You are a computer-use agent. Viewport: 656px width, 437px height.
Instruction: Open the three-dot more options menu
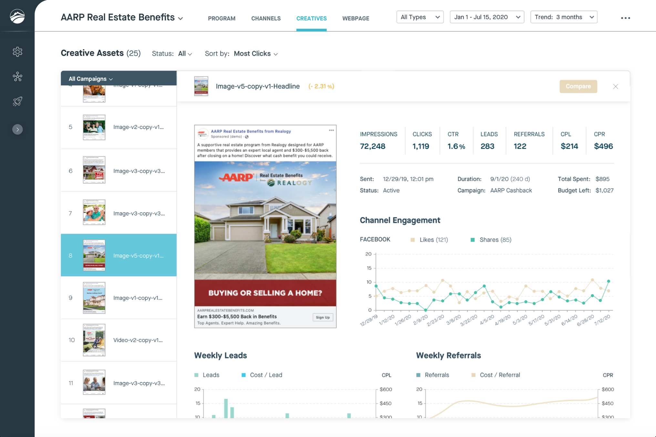point(625,18)
